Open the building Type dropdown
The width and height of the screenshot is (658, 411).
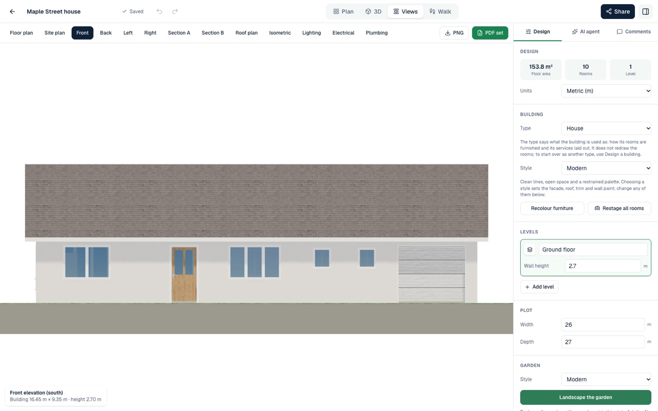606,128
